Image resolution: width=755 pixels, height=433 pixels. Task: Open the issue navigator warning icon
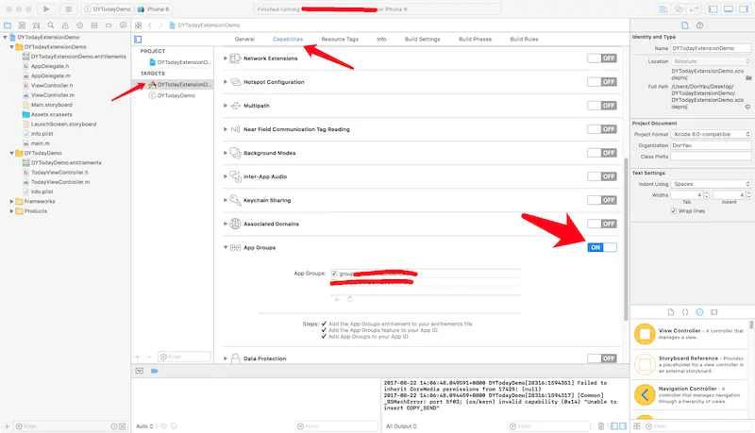65,25
